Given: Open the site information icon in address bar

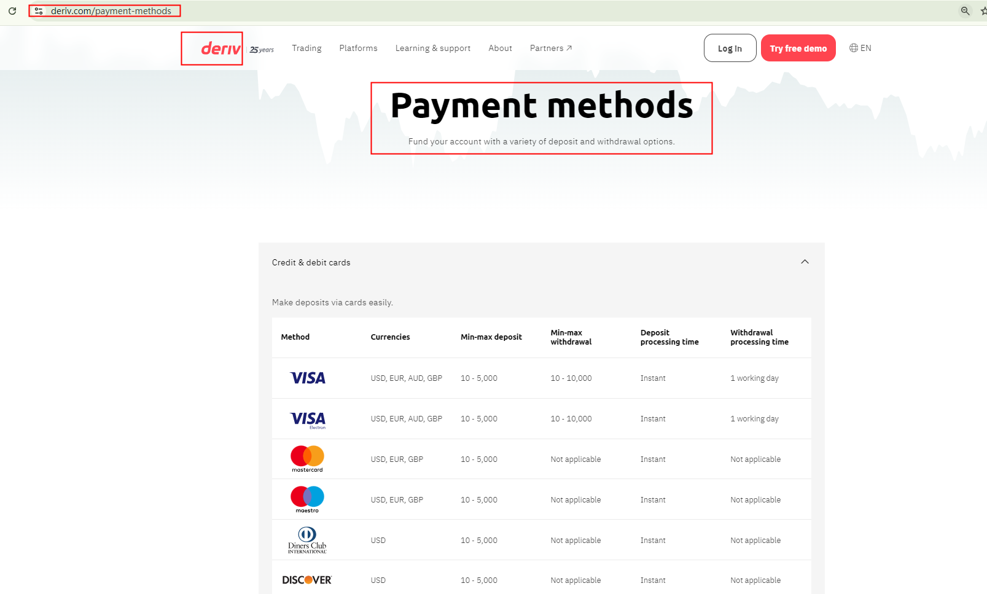Looking at the screenshot, I should coord(39,11).
